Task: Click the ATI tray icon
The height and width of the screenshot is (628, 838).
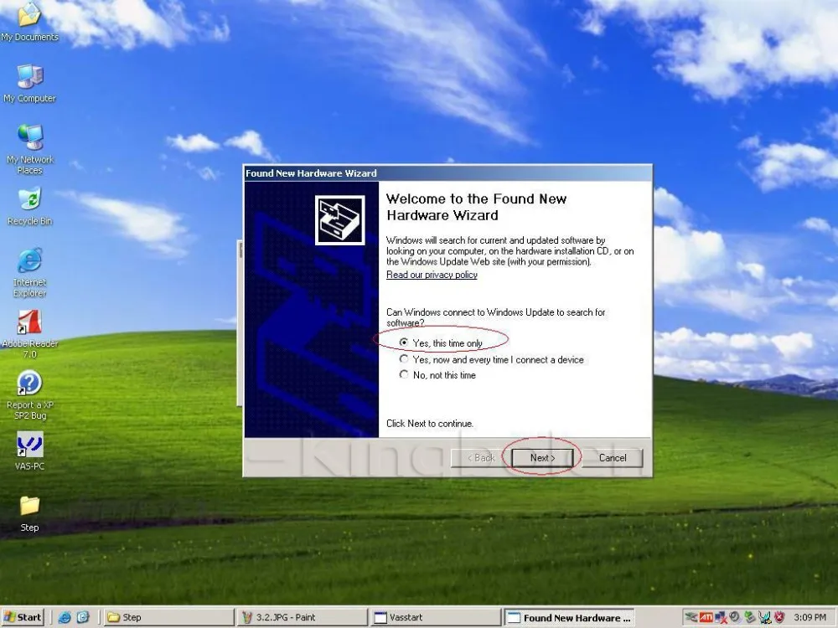Action: tap(706, 617)
